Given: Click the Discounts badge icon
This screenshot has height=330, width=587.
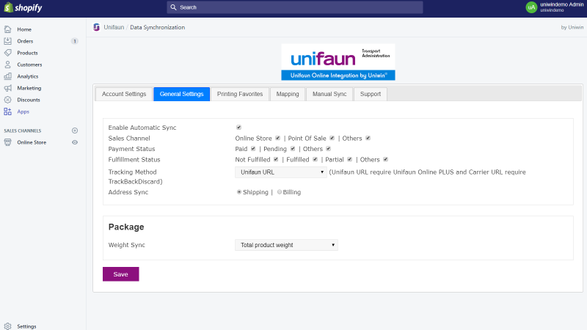Looking at the screenshot, I should (x=8, y=100).
